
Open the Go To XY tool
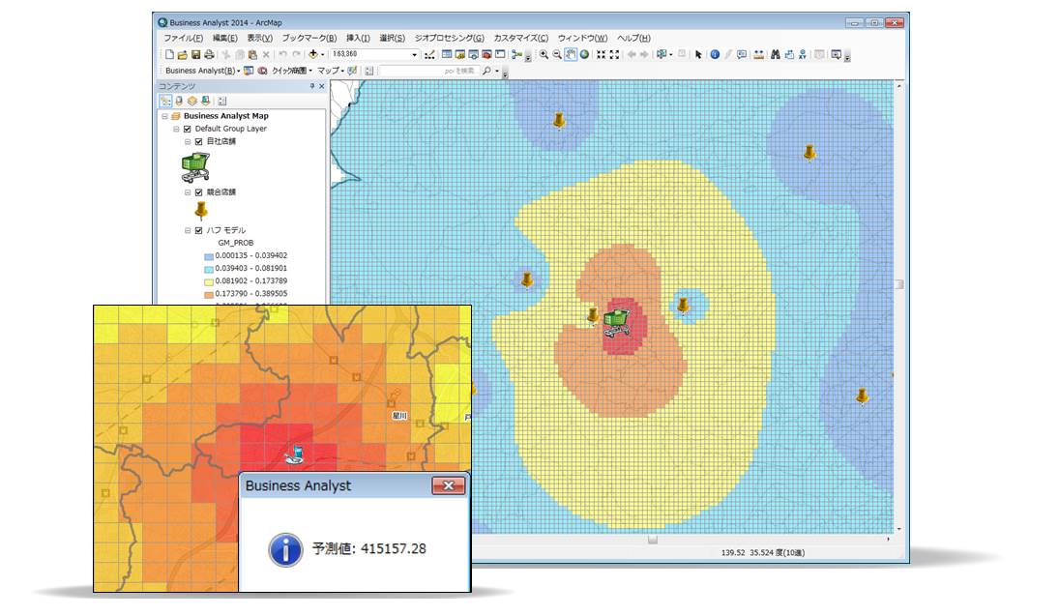(803, 55)
